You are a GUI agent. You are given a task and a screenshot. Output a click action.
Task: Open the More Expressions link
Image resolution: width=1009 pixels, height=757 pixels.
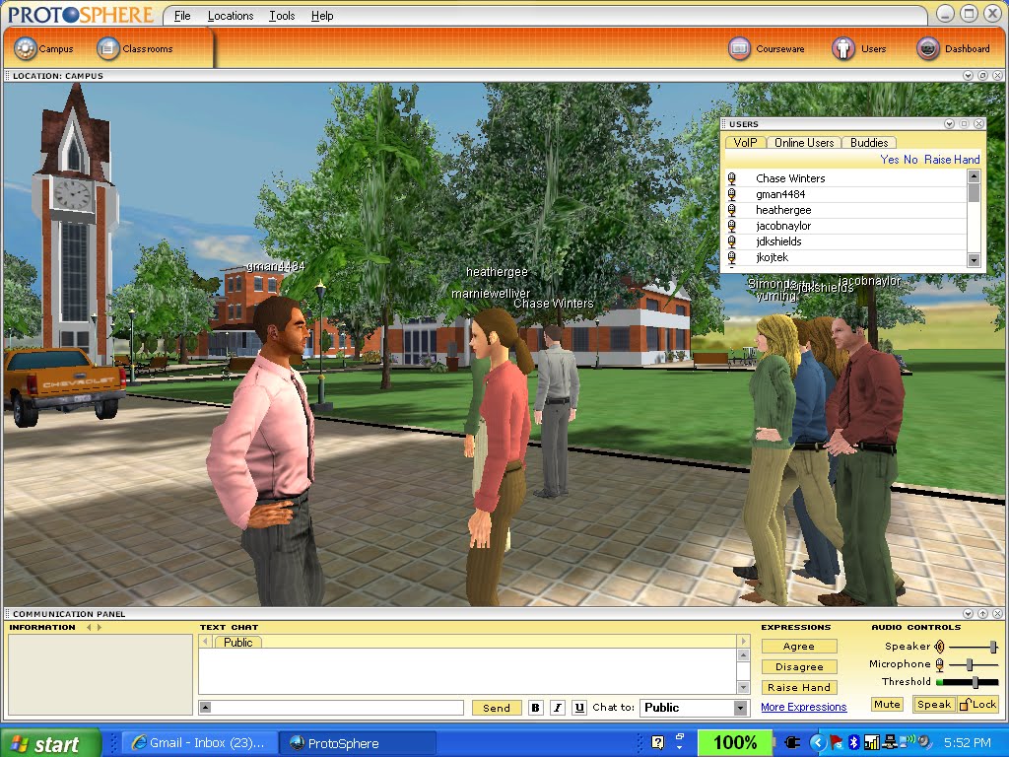pos(804,707)
